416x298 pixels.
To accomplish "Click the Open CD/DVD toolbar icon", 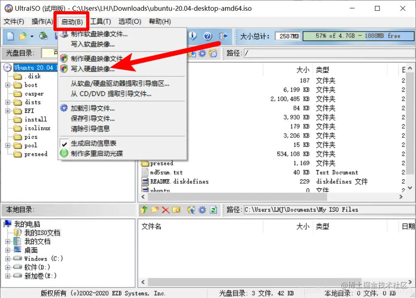I will [43, 36].
